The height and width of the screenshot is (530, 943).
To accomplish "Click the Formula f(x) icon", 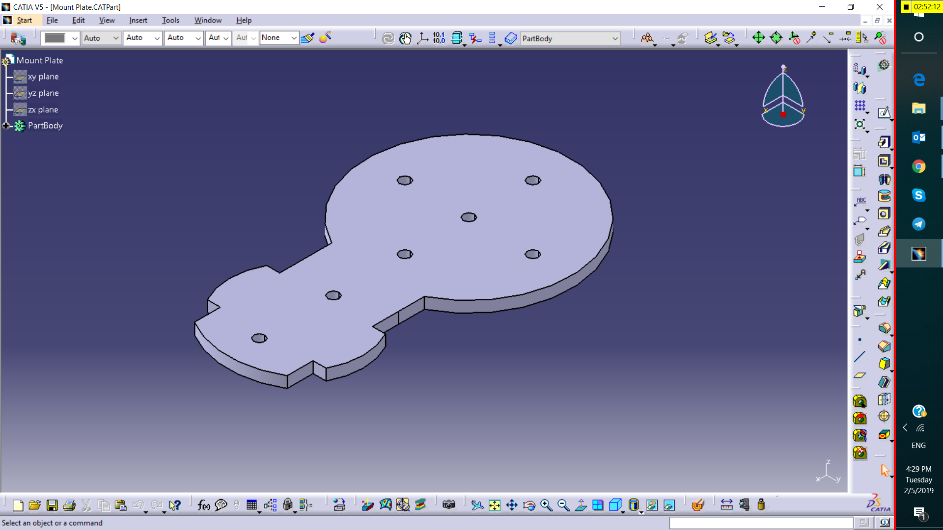I will pos(203,505).
